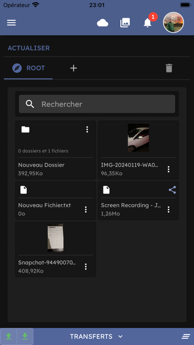Click the Wi-Fi status icon
194x345 pixels.
[x=36, y=4]
